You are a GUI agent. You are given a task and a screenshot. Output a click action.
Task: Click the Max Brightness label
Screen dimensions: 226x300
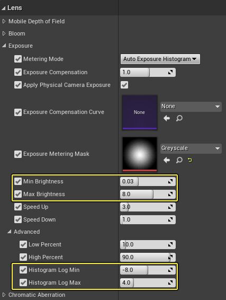click(44, 194)
